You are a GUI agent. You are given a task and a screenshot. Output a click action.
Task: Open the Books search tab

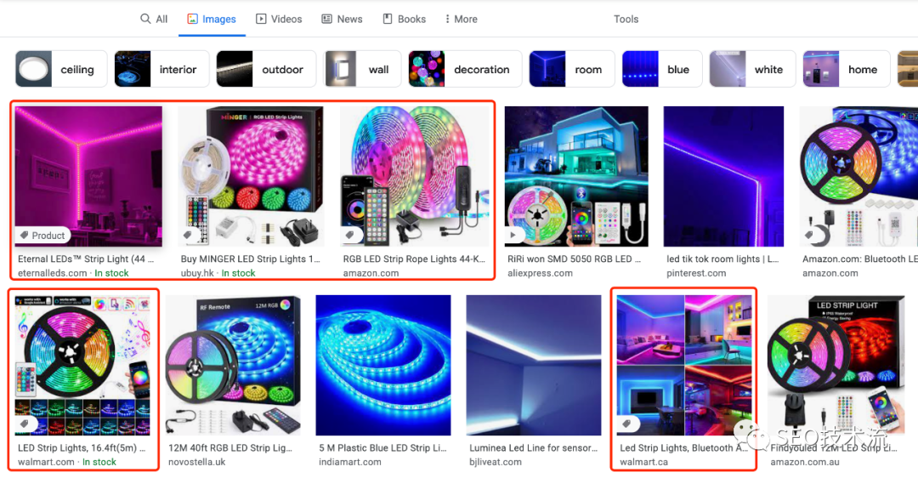[x=404, y=19]
